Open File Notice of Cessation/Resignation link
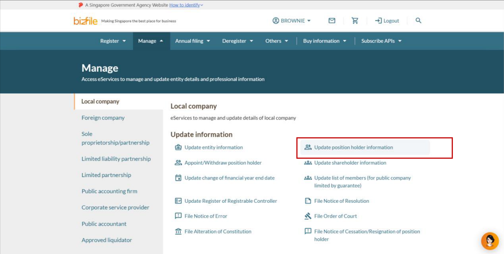 coord(367,235)
